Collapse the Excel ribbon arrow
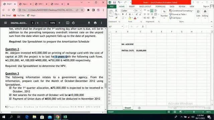Image resolution: width=214 pixels, height=120 pixels. tap(211, 22)
